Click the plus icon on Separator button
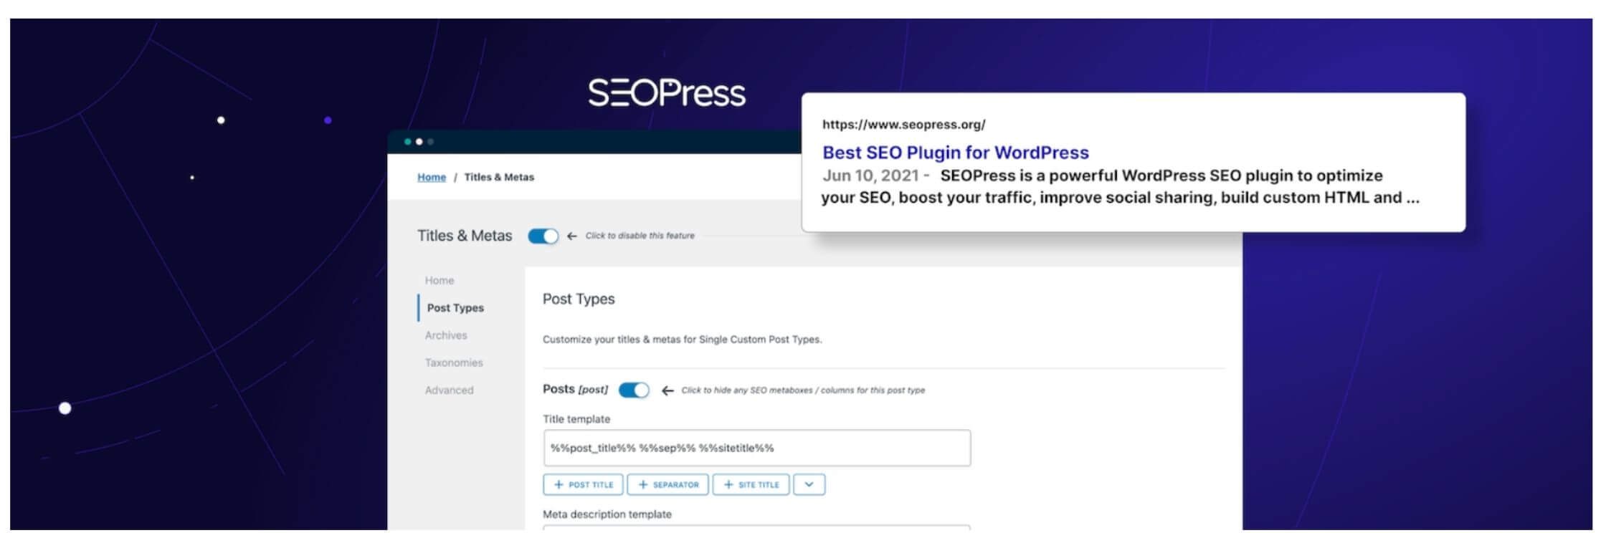The image size is (1606, 533). point(643,485)
